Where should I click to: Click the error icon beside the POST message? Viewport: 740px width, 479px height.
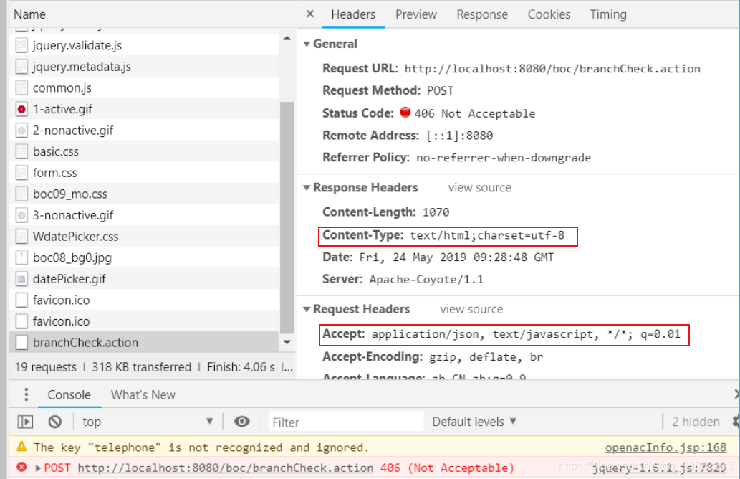20,467
